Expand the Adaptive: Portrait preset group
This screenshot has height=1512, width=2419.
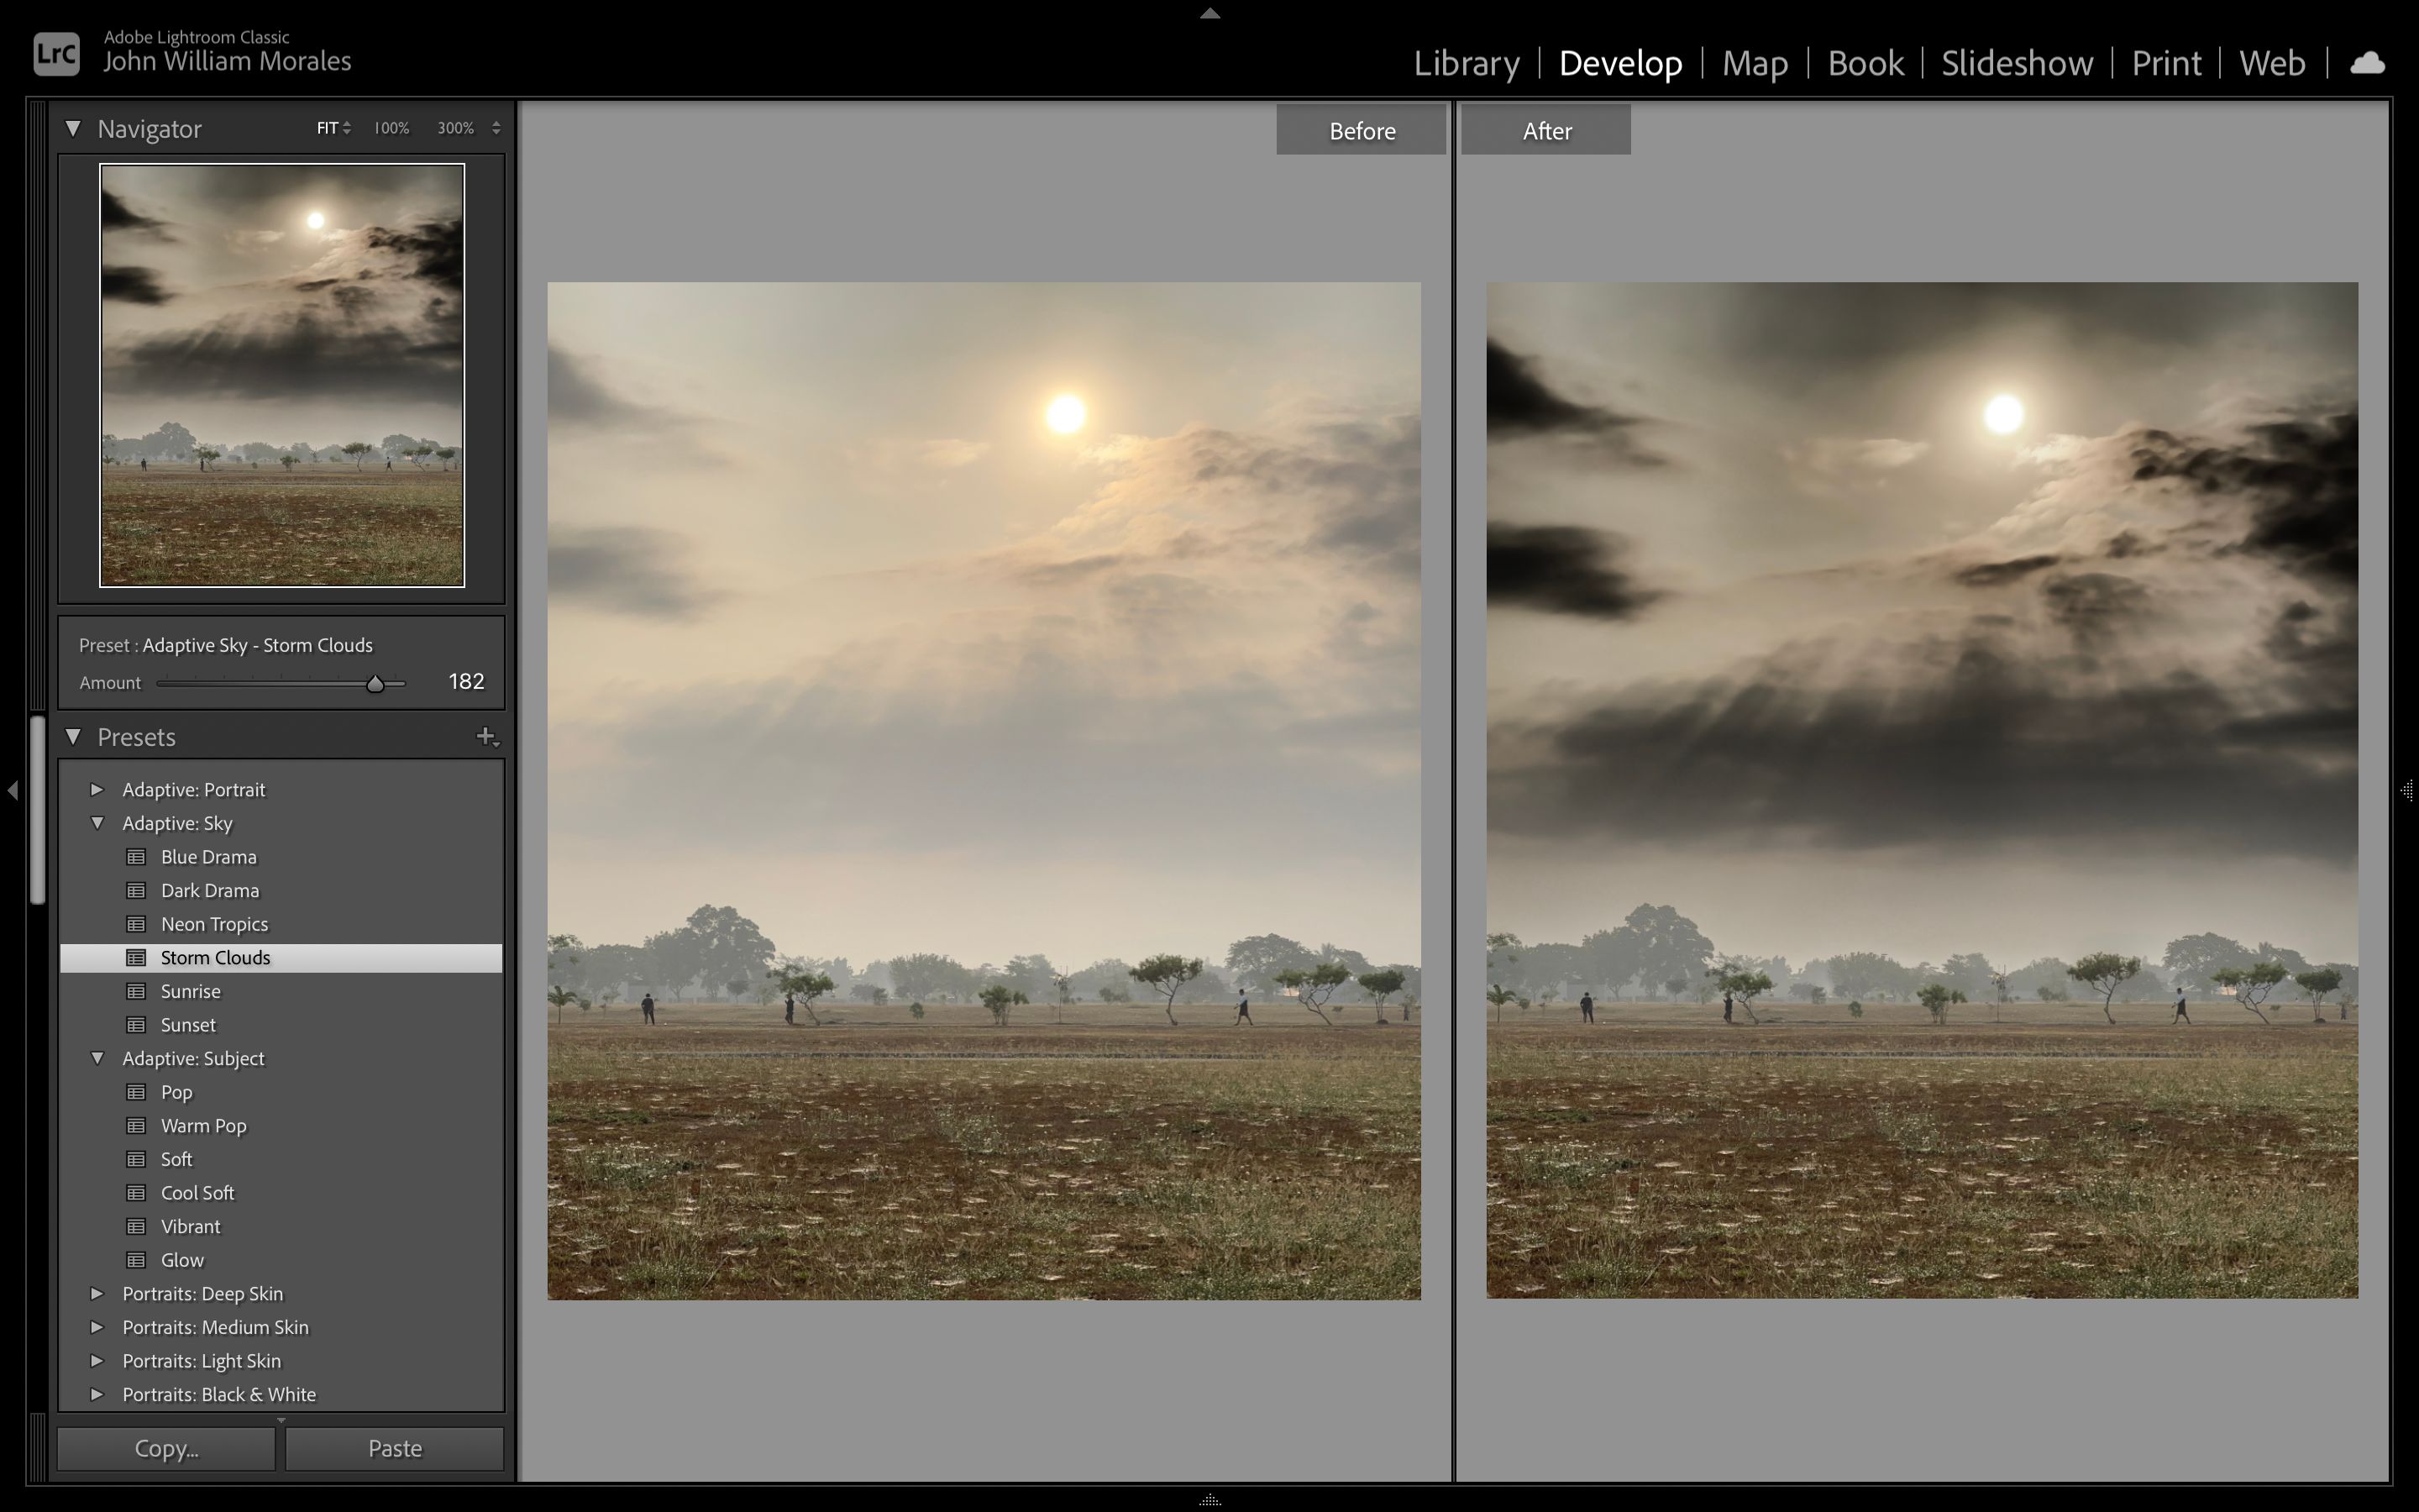coord(97,789)
